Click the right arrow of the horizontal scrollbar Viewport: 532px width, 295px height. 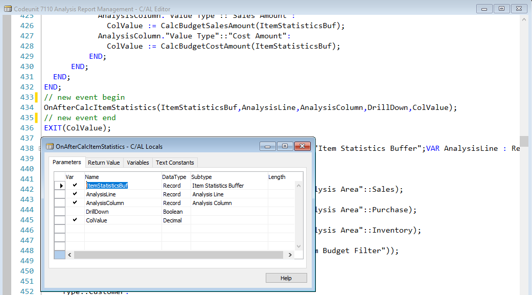tap(290, 254)
